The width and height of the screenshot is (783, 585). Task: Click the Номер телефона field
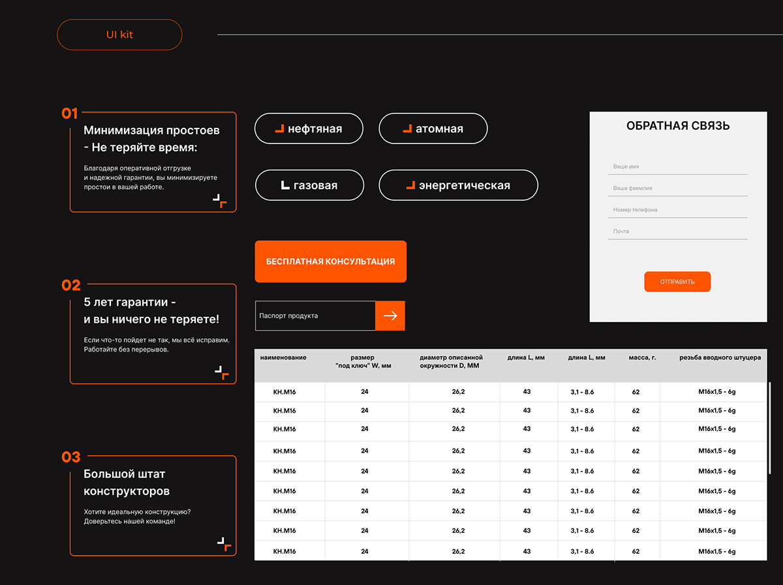coord(677,210)
